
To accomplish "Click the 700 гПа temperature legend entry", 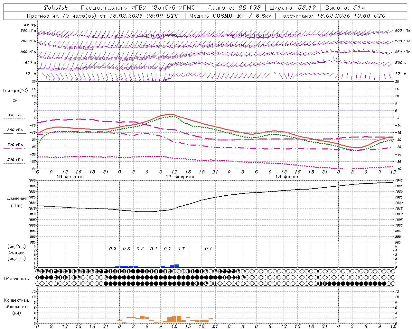I will click(x=15, y=145).
